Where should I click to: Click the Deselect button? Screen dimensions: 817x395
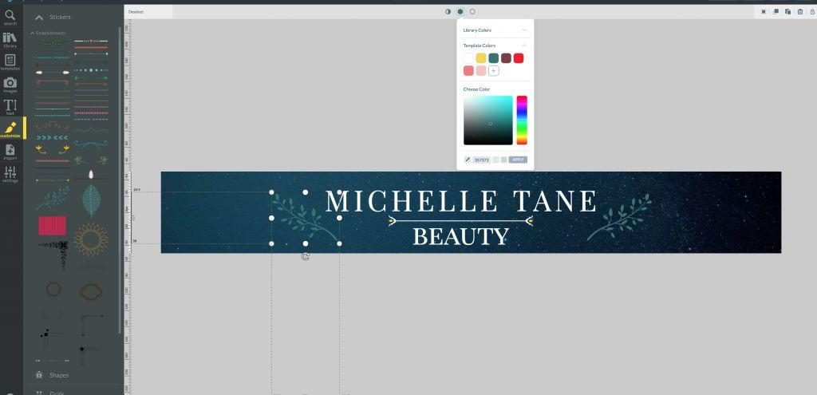click(136, 11)
